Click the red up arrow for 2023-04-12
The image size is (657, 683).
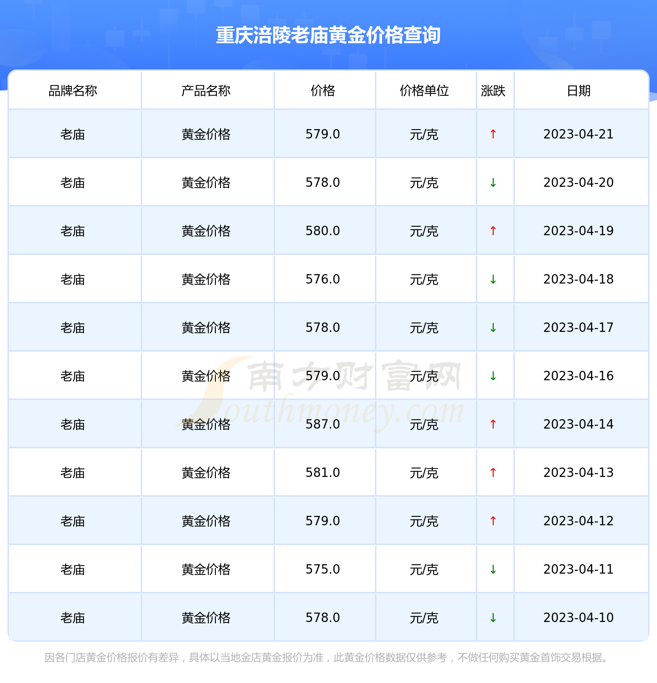pos(493,521)
